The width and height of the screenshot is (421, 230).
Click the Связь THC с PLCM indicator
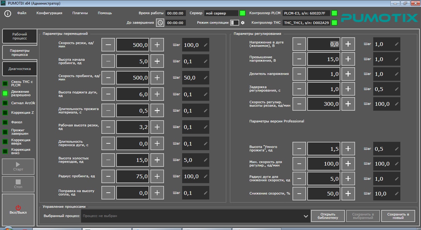(5, 84)
